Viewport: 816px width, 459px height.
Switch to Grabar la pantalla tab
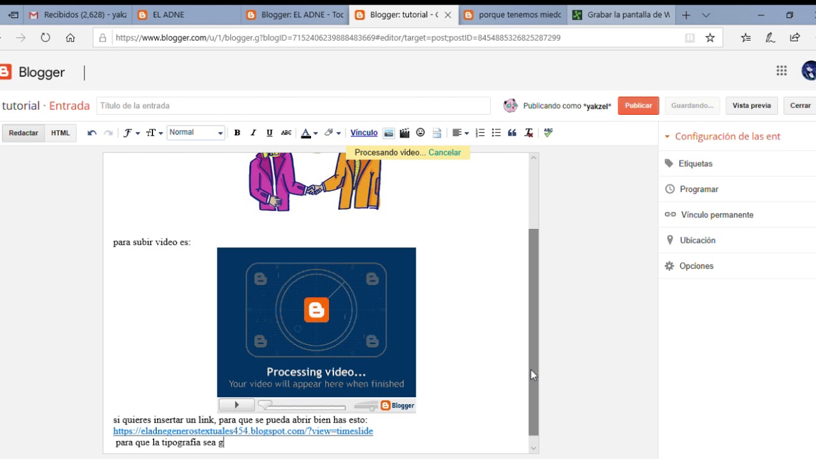[x=621, y=15]
